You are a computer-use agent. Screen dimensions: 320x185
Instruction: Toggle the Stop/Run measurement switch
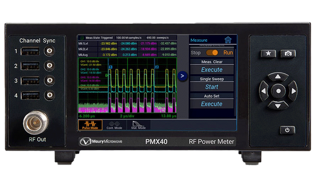212,52
